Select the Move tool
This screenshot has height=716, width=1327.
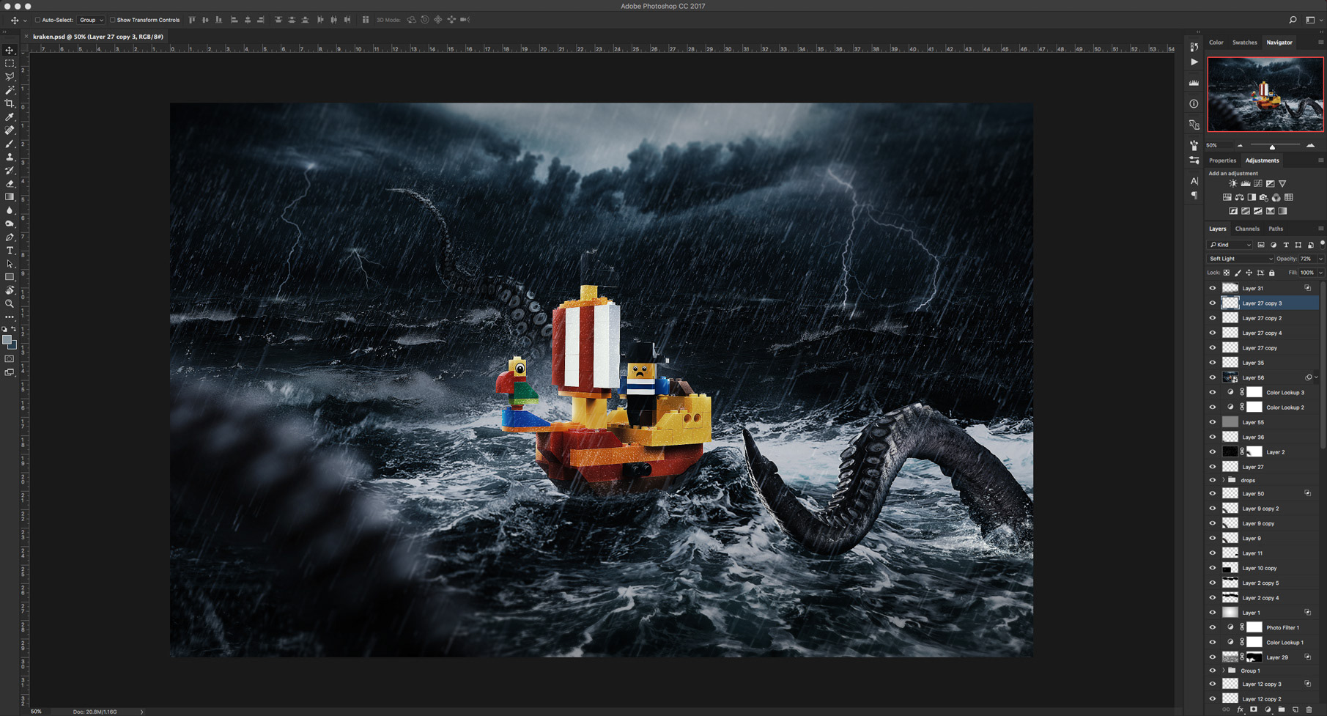click(x=10, y=51)
